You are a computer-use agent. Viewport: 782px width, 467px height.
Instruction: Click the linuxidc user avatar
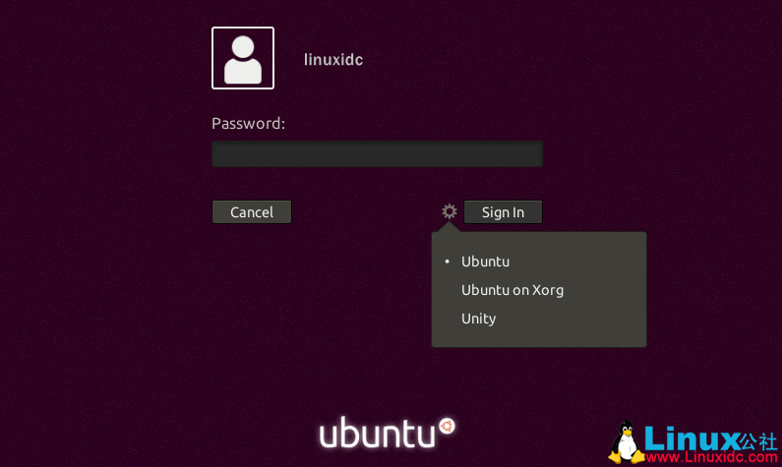243,58
